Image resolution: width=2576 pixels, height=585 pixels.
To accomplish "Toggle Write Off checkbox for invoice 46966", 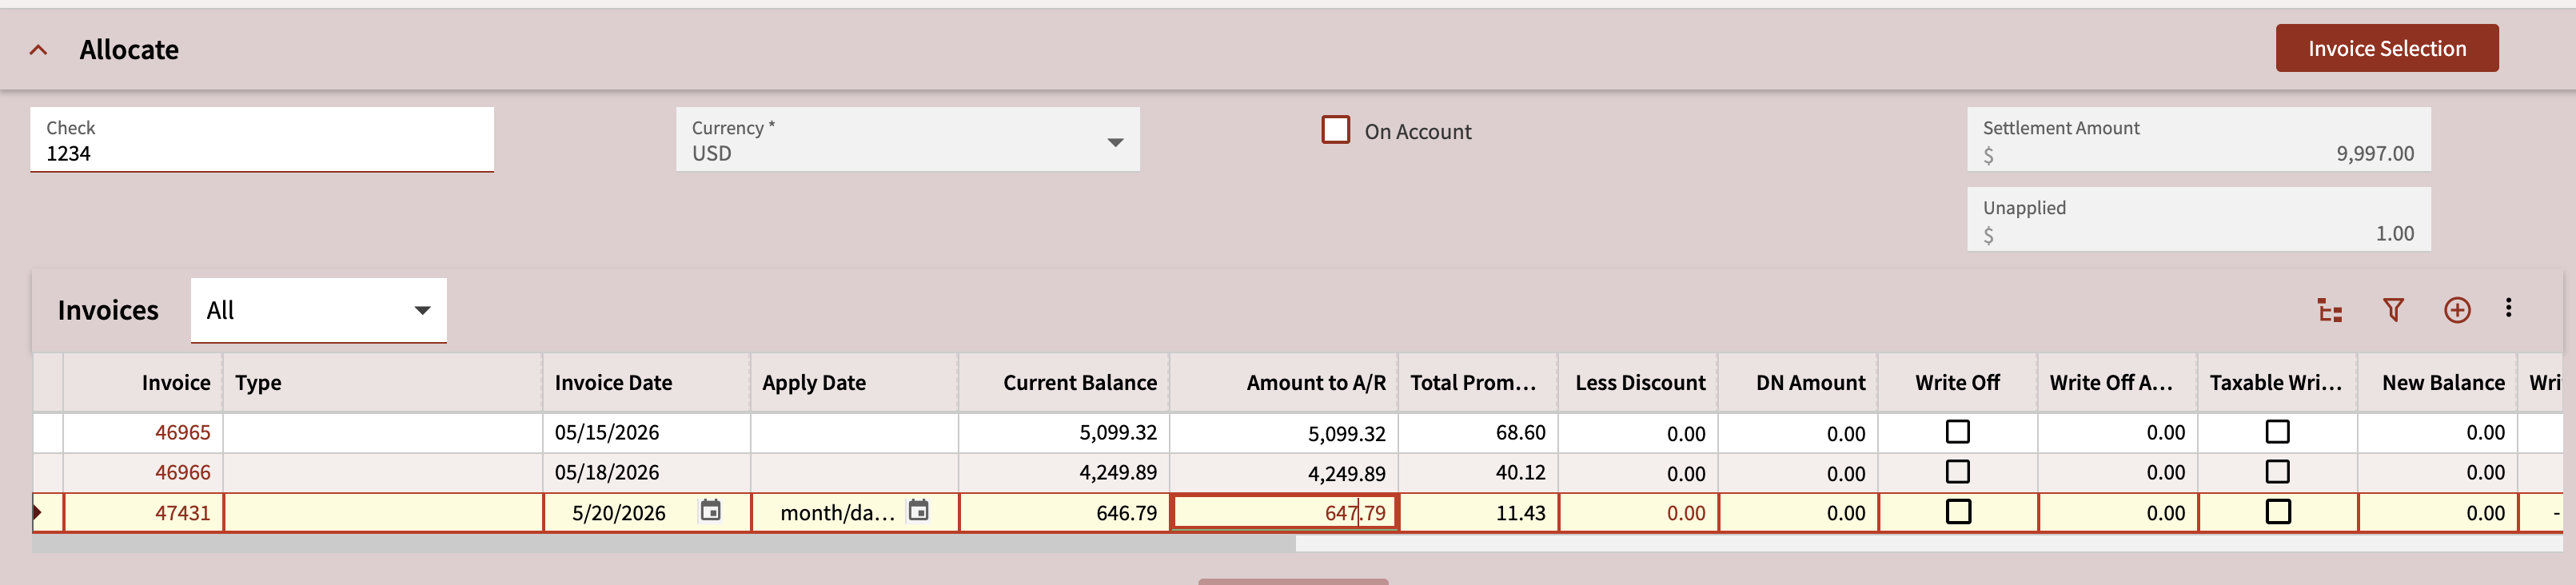I will click(x=1957, y=471).
